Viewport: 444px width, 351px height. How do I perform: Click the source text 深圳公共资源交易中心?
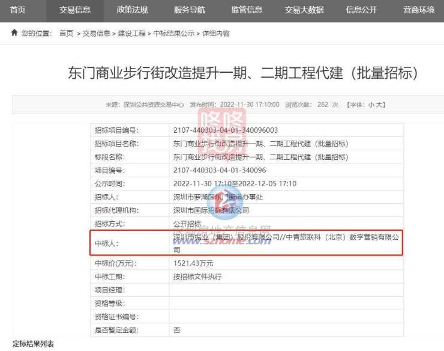(154, 105)
